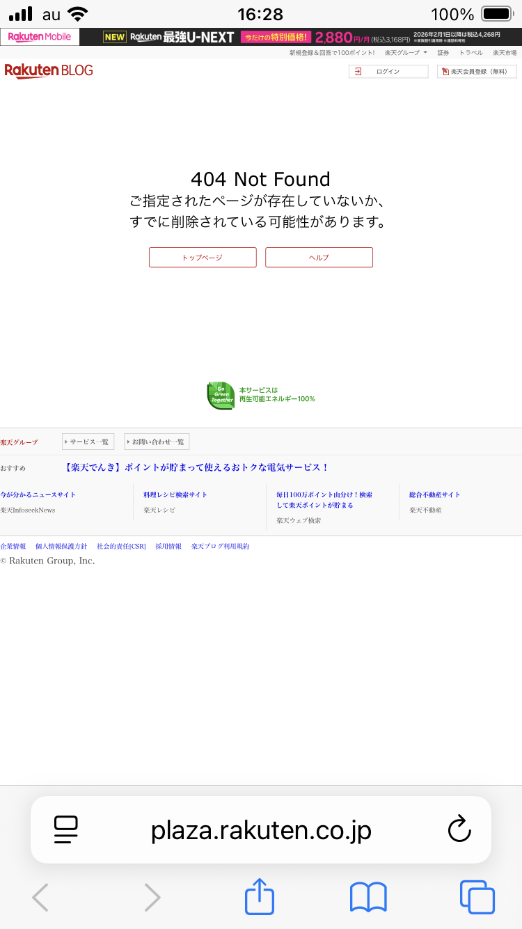Open the 料理レシピ検索サイト link
The image size is (522, 929).
[175, 494]
